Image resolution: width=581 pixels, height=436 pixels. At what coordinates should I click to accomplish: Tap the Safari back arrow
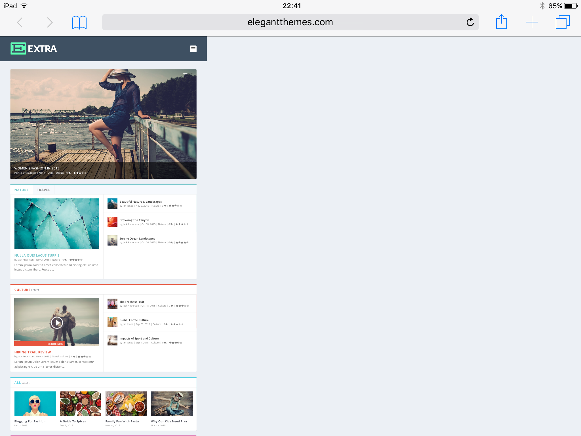[x=20, y=22]
